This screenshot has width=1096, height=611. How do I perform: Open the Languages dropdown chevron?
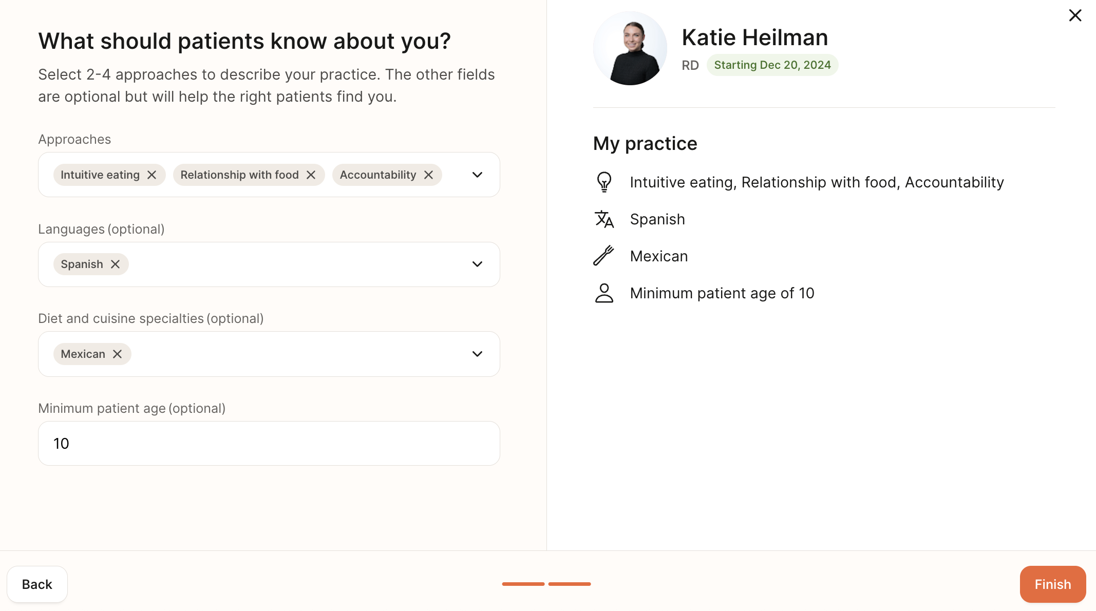coord(477,264)
